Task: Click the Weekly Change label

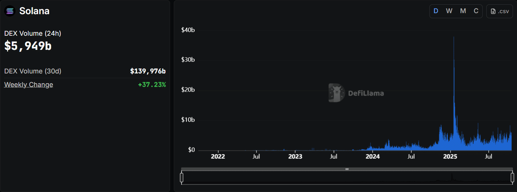Action: tap(29, 85)
